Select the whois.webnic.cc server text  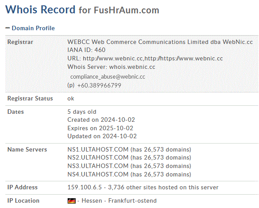(x=132, y=67)
